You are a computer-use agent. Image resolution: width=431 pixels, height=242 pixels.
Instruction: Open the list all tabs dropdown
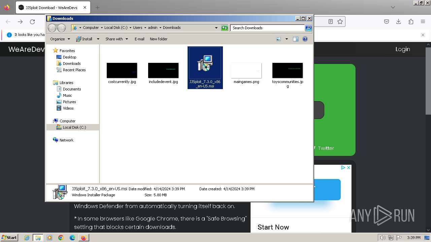393,7
